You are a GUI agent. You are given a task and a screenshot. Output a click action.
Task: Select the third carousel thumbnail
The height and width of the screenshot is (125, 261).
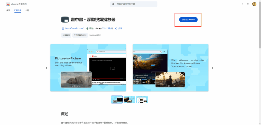click(x=142, y=99)
